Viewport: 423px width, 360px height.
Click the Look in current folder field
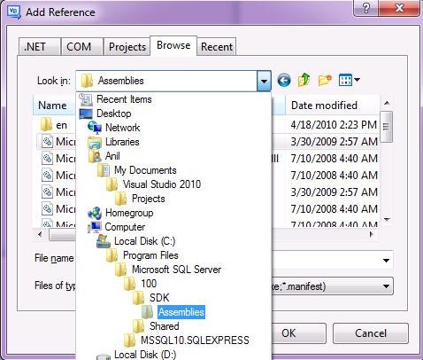point(166,81)
